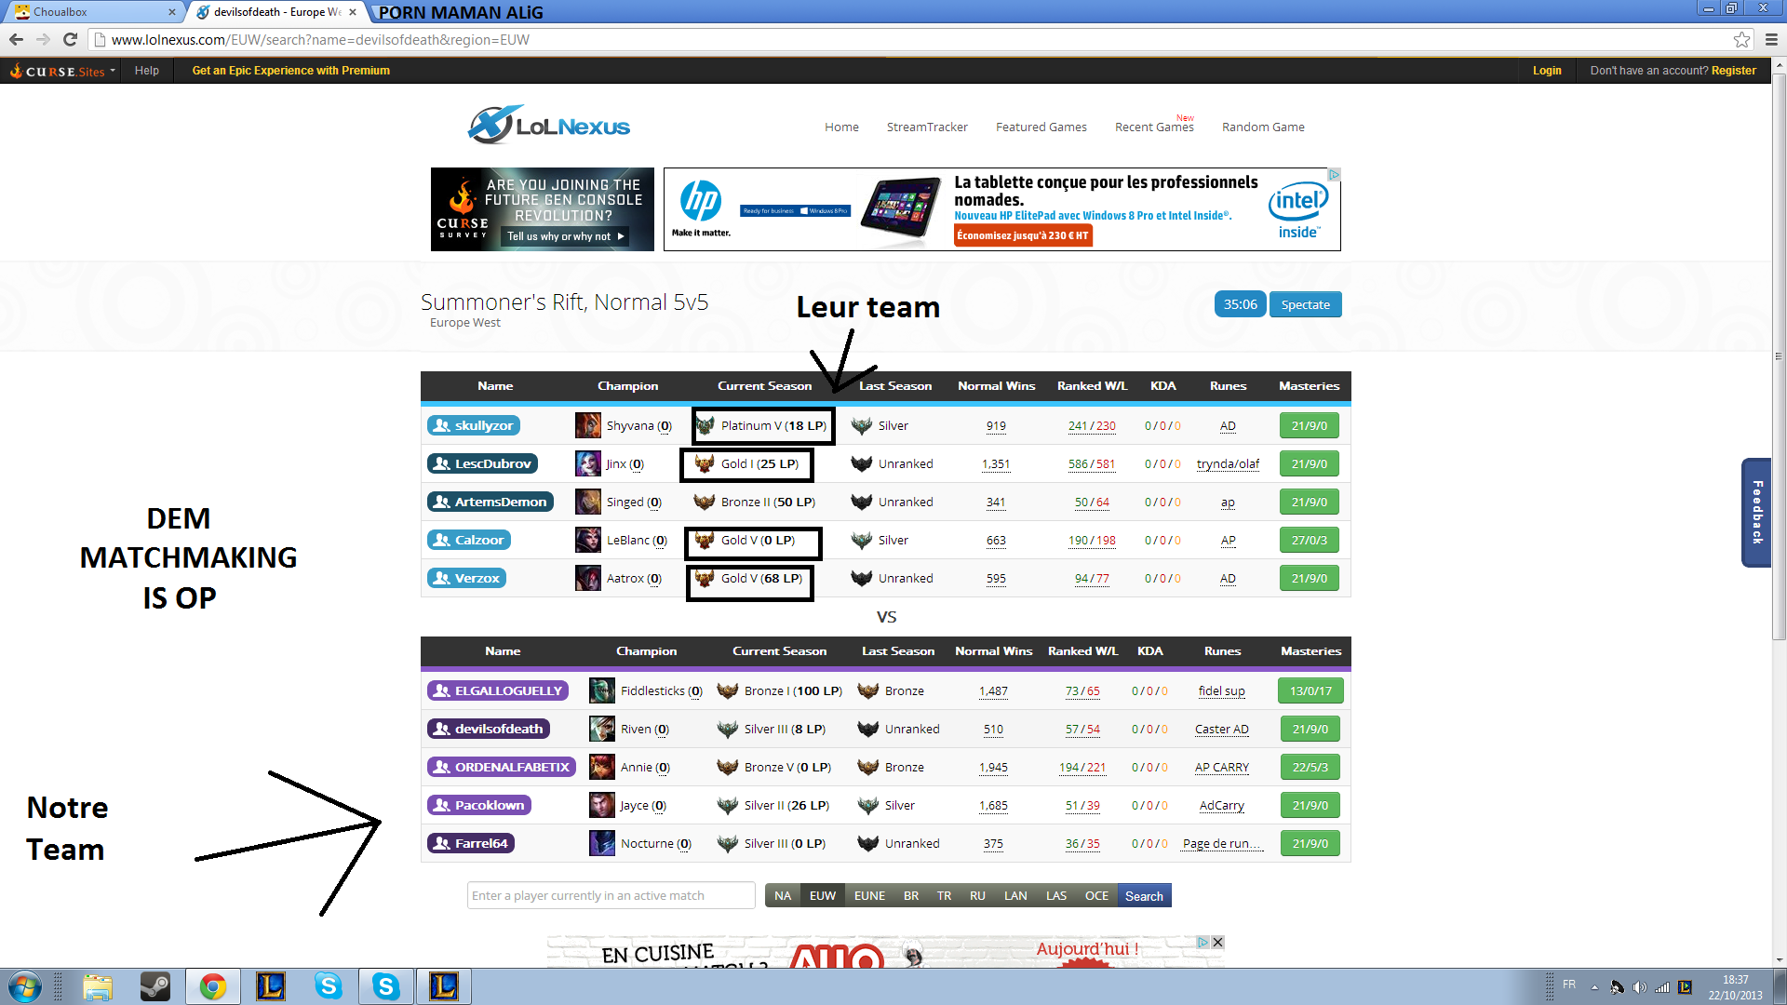Screen dimensions: 1787x1005
Task: Open skullyzor's summoner profile
Action: tap(474, 425)
